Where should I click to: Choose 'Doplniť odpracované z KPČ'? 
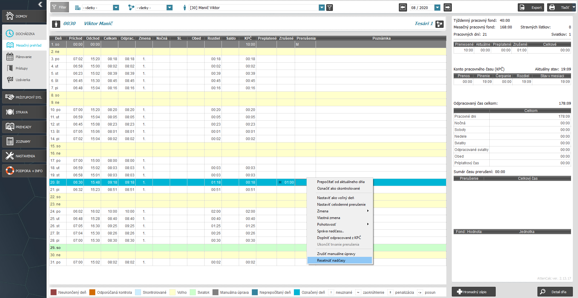[x=339, y=238]
